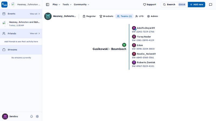This screenshot has height=121, width=216.
Task: Click the Support heart link
Action: pyautogui.click(x=150, y=5)
